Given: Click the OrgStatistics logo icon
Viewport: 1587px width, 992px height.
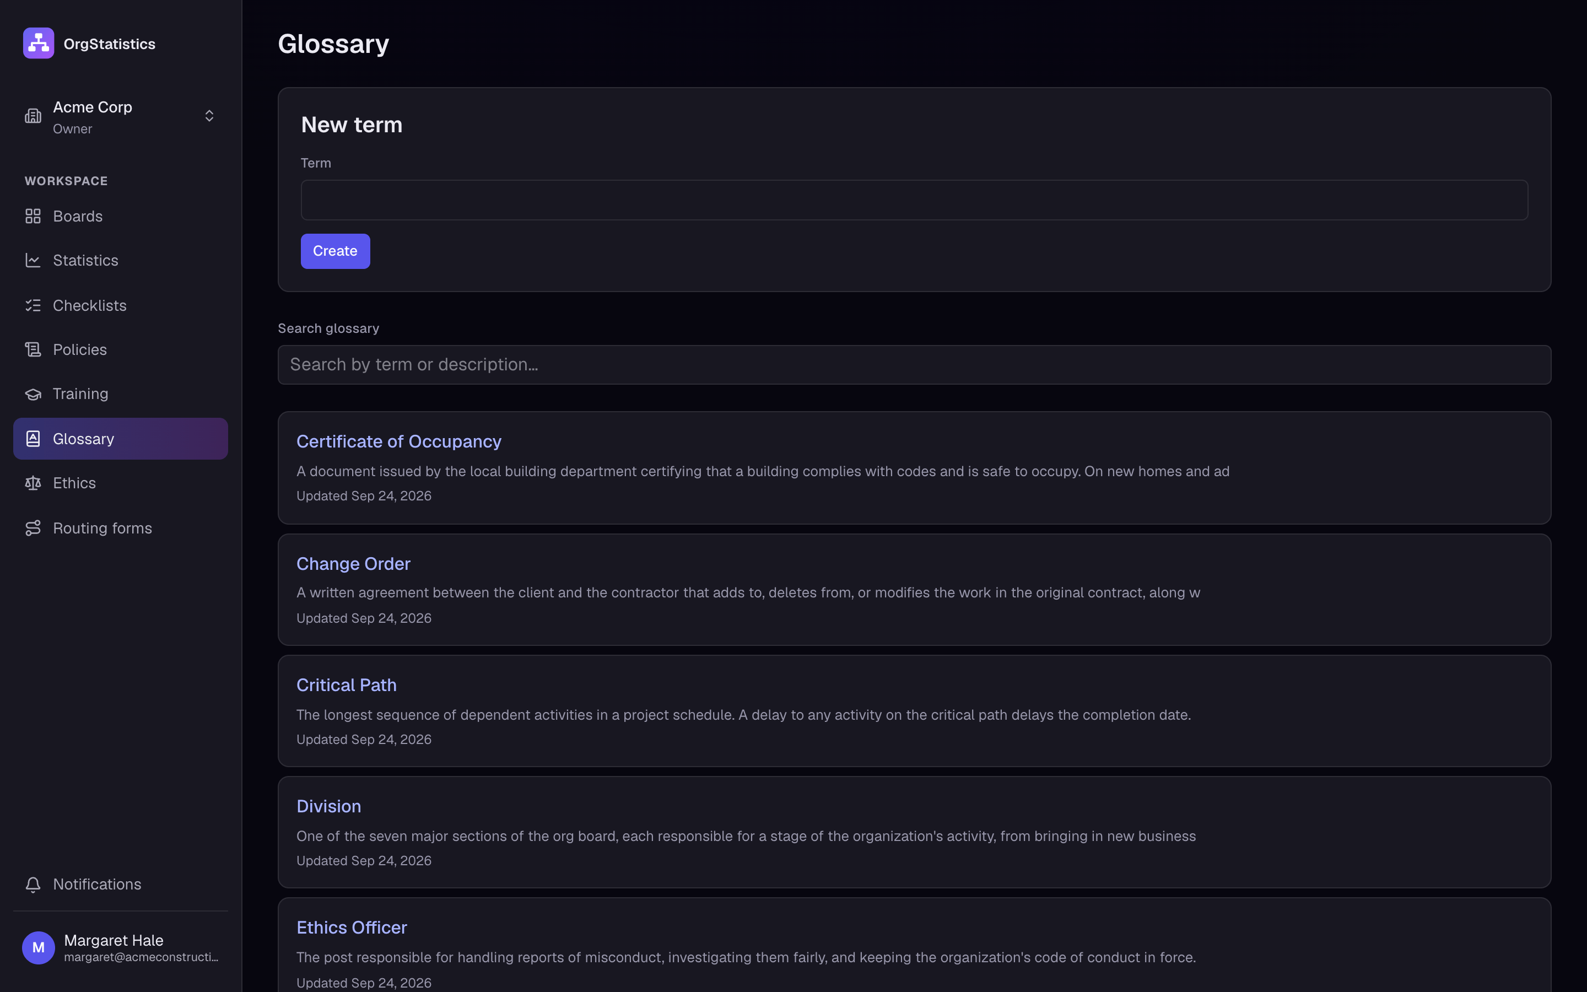Looking at the screenshot, I should coord(39,44).
